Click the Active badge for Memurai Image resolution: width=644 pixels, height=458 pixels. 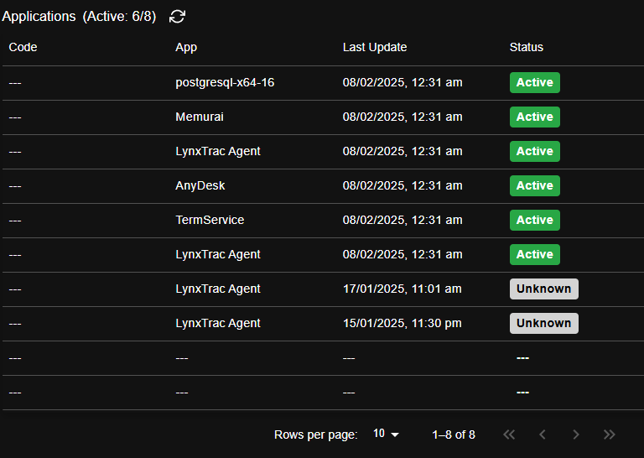click(535, 117)
